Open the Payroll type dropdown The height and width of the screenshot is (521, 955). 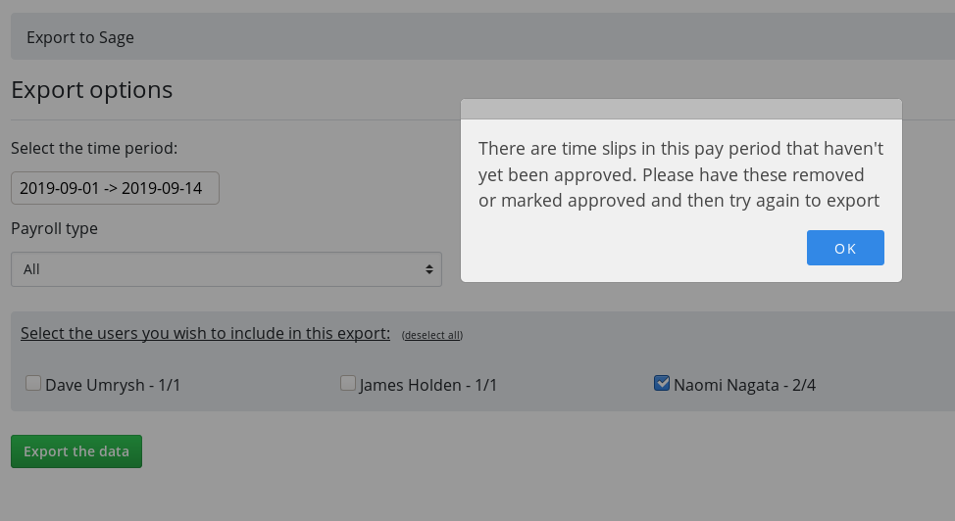coord(226,269)
